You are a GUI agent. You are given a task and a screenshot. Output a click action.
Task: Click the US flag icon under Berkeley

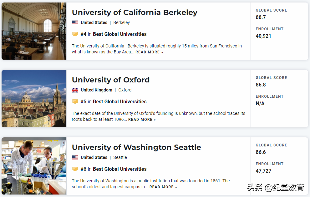[x=75, y=23]
